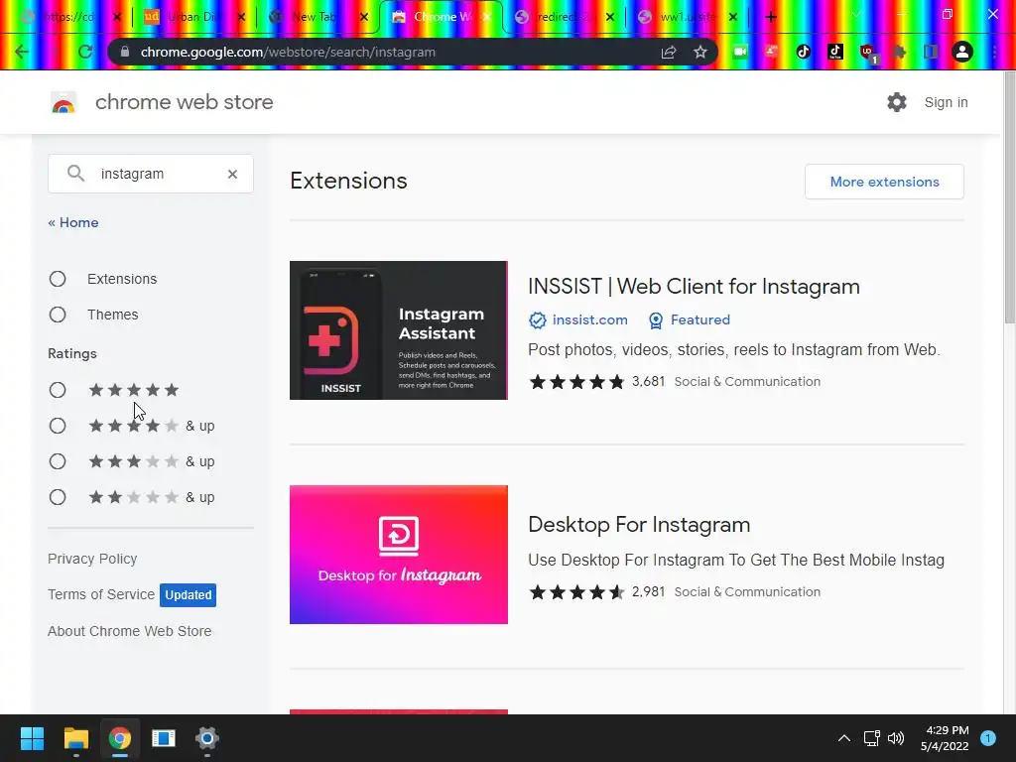
Task: Go back using the browser back arrow
Action: pyautogui.click(x=22, y=52)
